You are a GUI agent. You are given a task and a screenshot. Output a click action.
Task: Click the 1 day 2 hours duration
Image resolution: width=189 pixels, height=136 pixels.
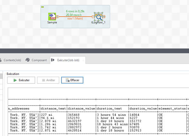coord(109,127)
